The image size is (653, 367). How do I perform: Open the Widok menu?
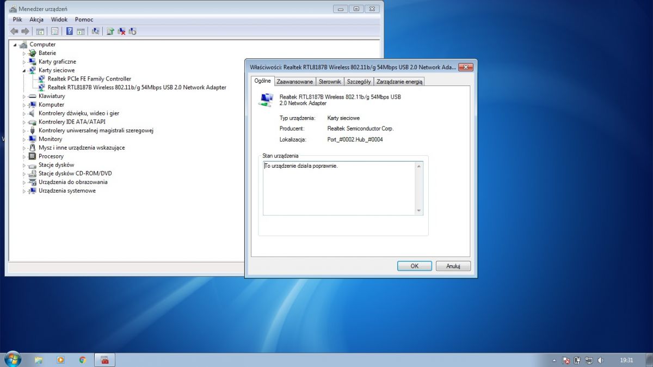59,20
